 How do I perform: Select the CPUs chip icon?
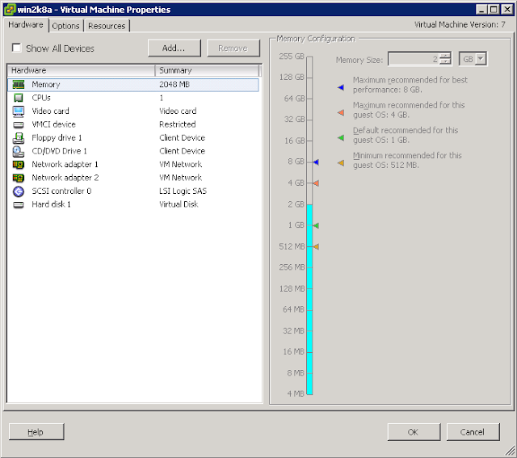tap(19, 98)
